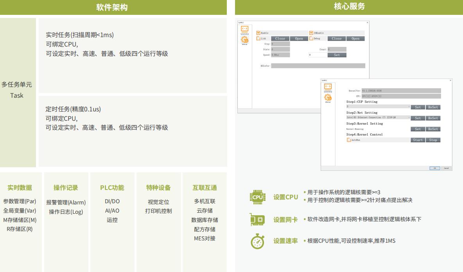Click OK in the Kernel settings window
Viewport: 463px width, 272px height.
tap(434, 168)
